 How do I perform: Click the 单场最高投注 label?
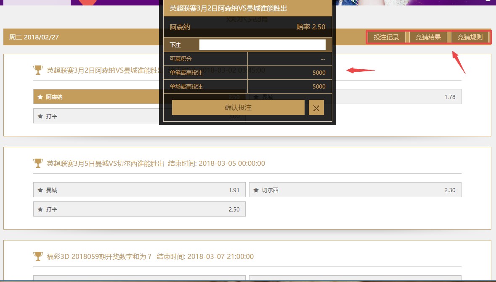coord(186,86)
